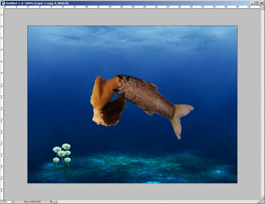Click the mermaid's brown hair on canvas
265x204 pixels.
(113, 112)
